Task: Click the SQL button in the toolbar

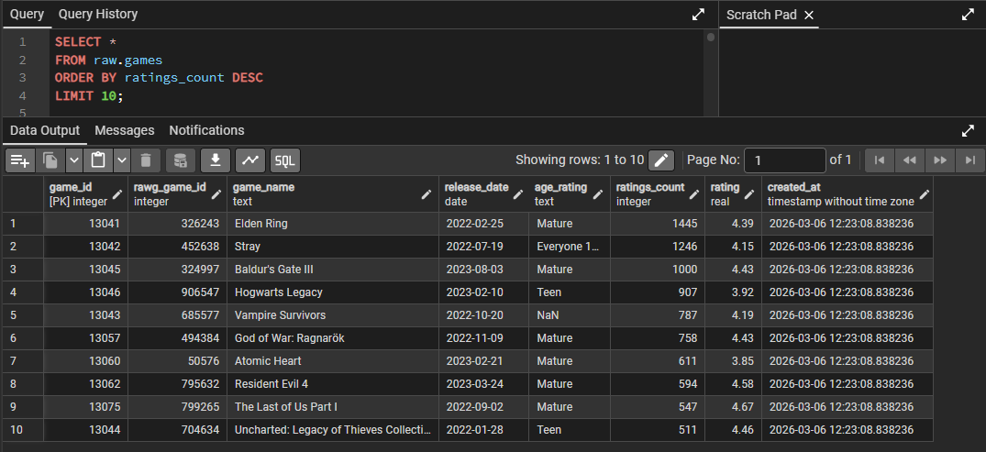Action: 285,160
